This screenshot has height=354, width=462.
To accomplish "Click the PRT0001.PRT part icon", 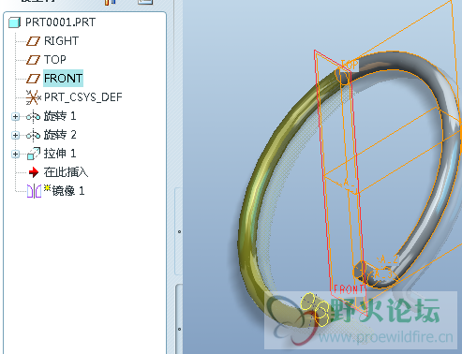I will coord(15,22).
